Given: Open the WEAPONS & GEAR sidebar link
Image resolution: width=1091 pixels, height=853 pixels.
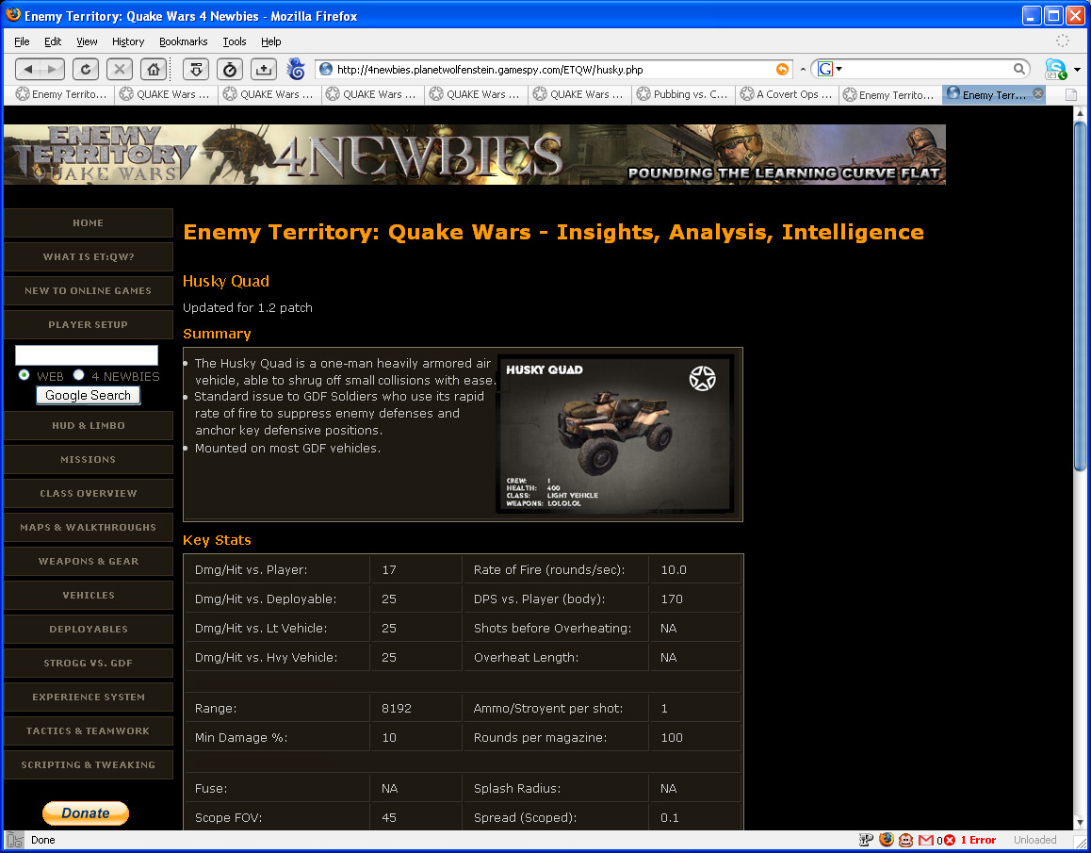Looking at the screenshot, I should coord(89,562).
